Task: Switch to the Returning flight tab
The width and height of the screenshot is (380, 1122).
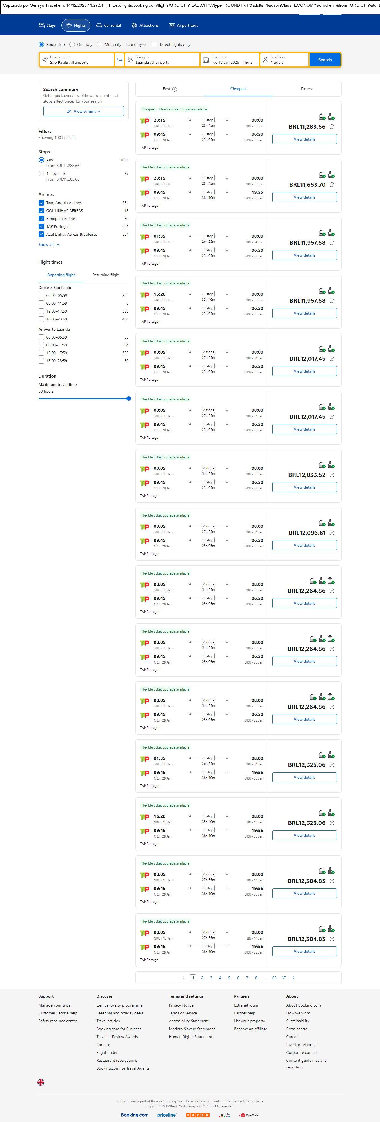Action: (x=106, y=275)
